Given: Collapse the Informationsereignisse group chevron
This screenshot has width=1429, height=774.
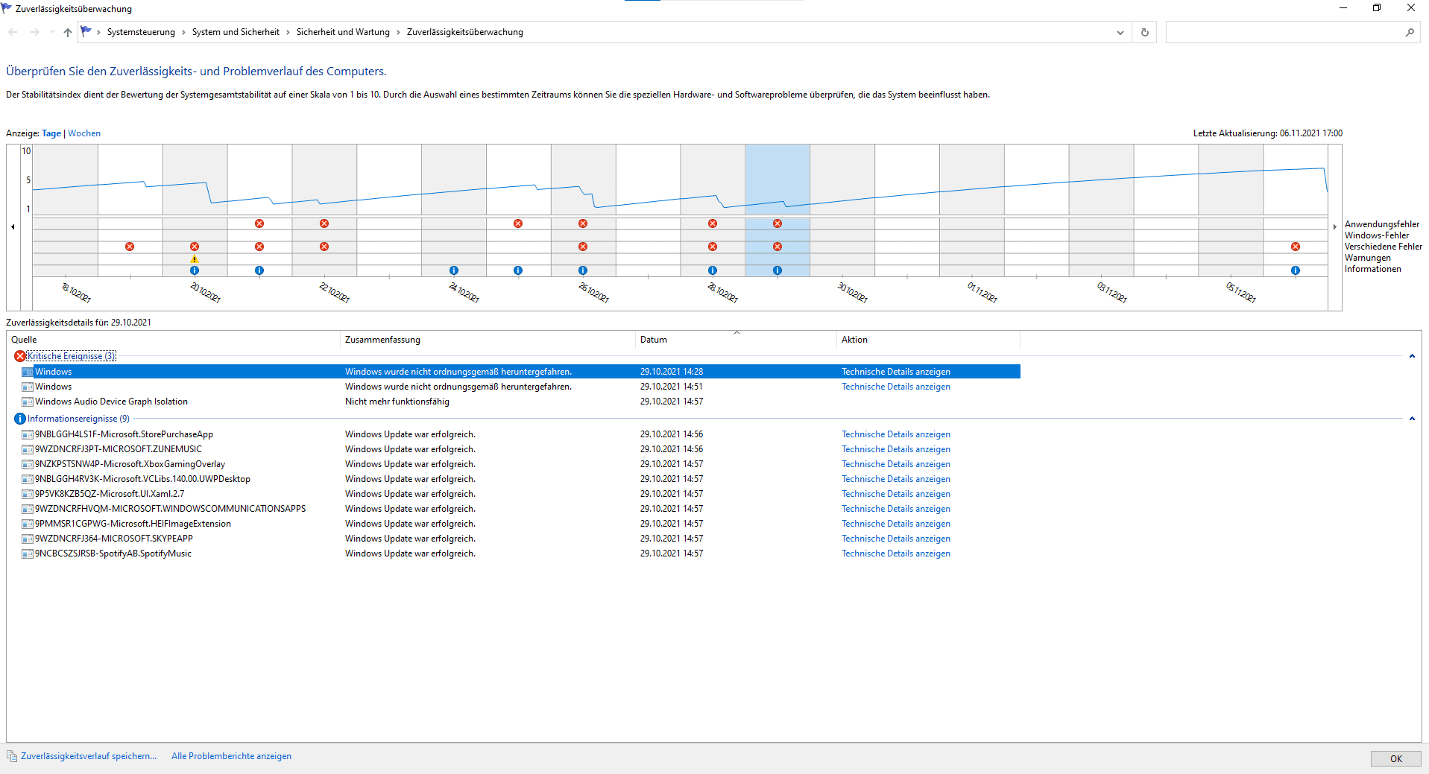Looking at the screenshot, I should click(1412, 419).
